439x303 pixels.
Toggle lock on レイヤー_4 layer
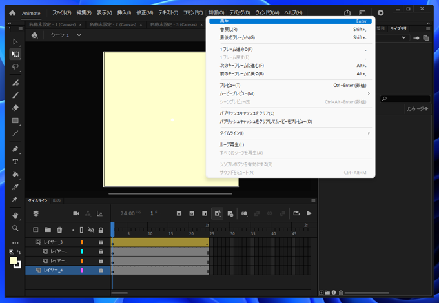(101, 270)
